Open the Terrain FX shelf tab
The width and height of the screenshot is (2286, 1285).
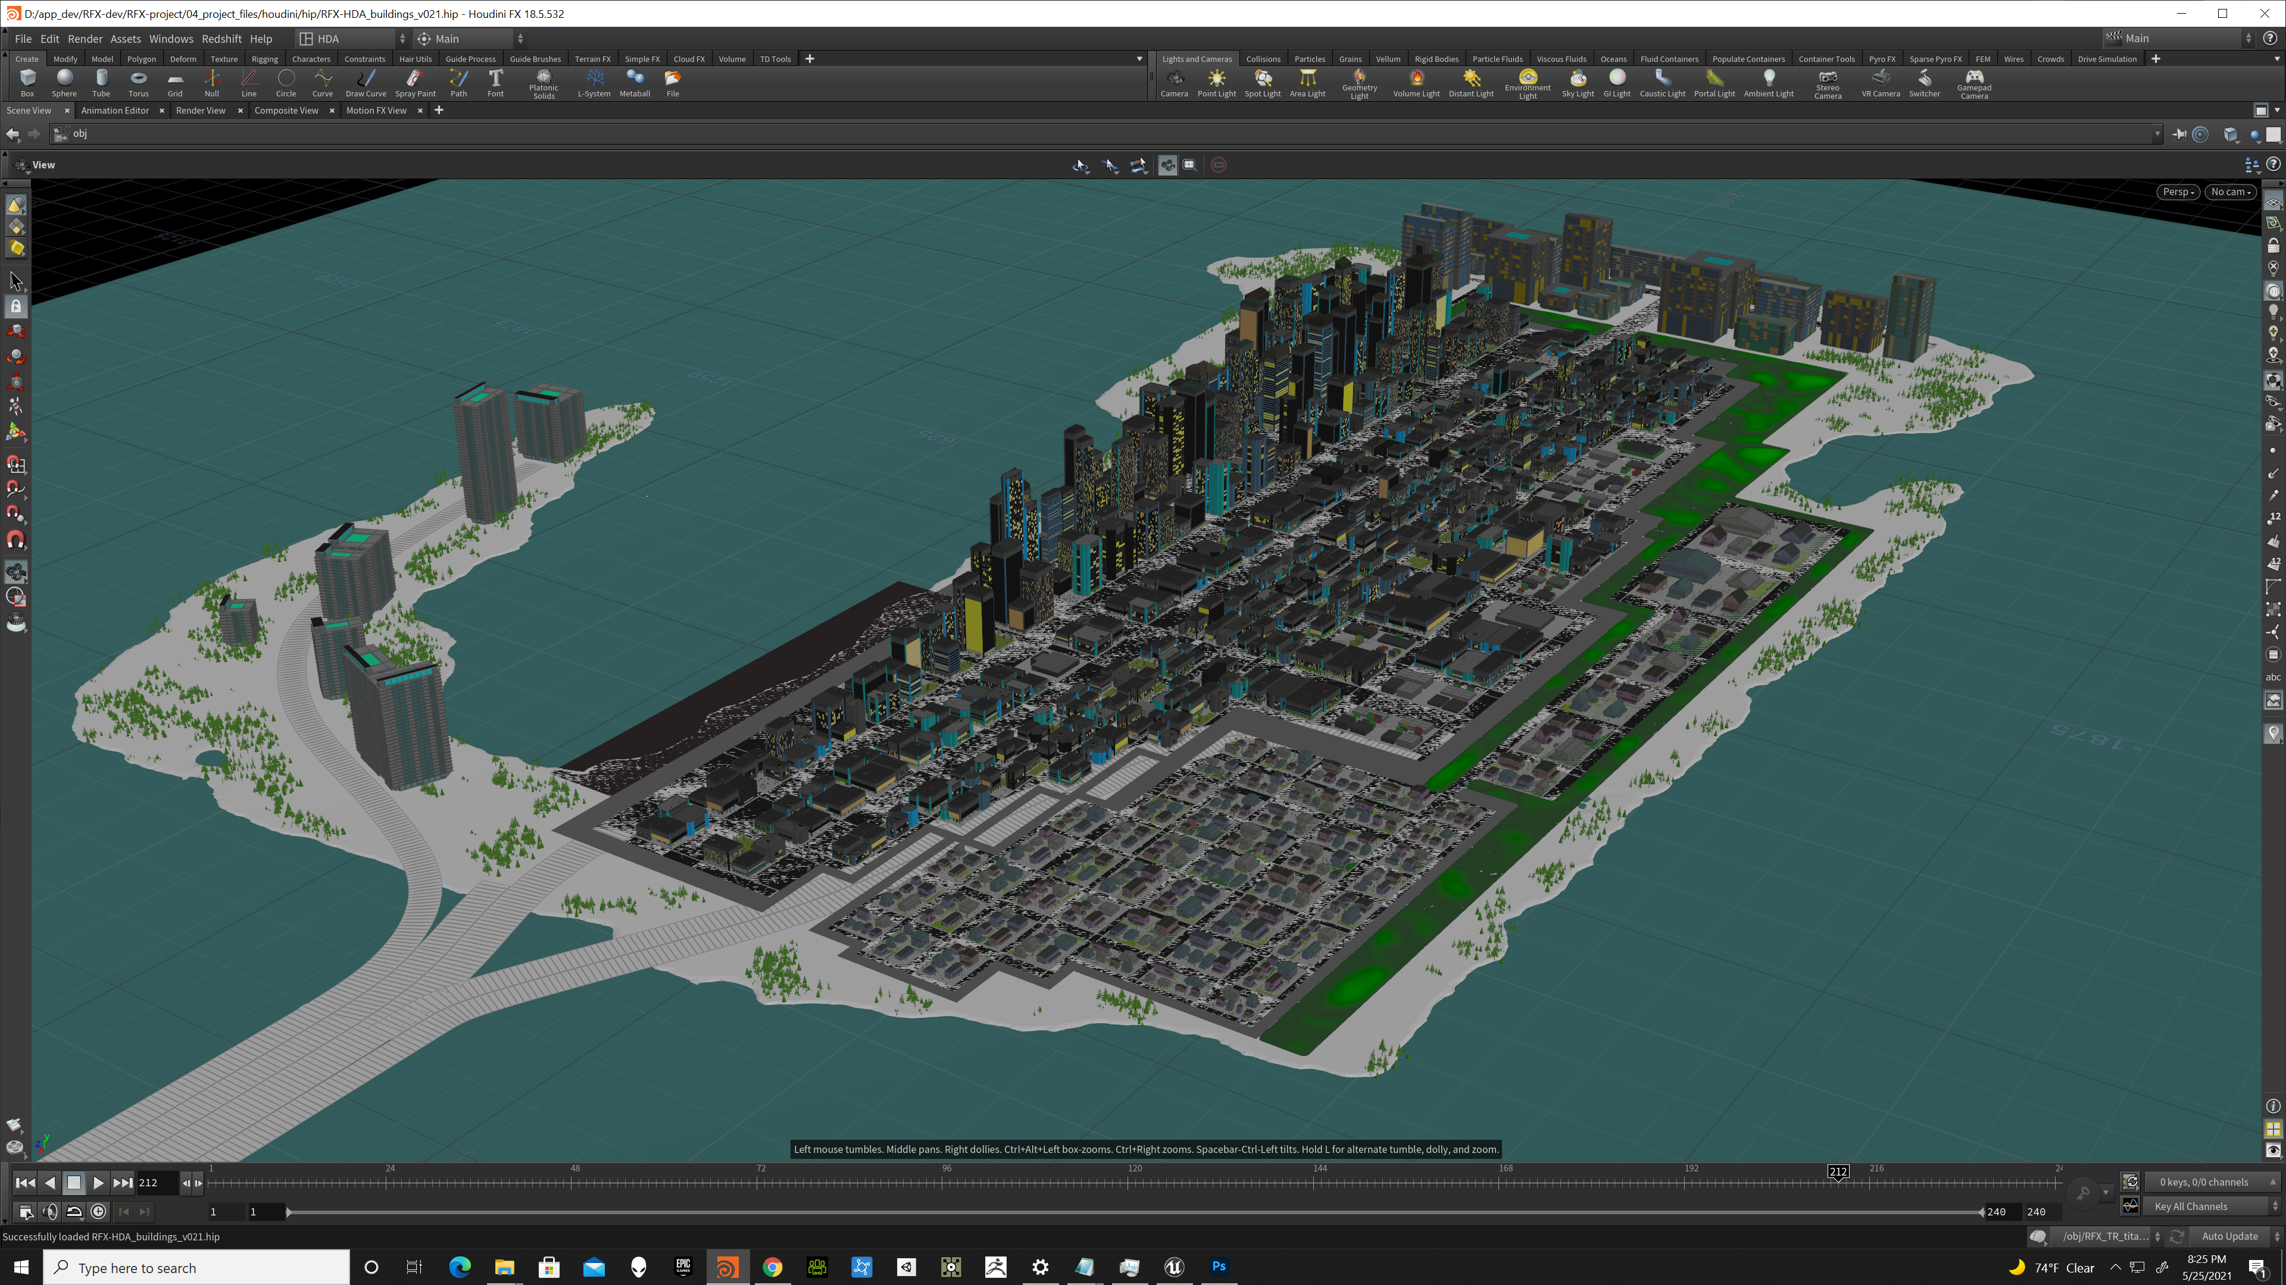coord(592,58)
